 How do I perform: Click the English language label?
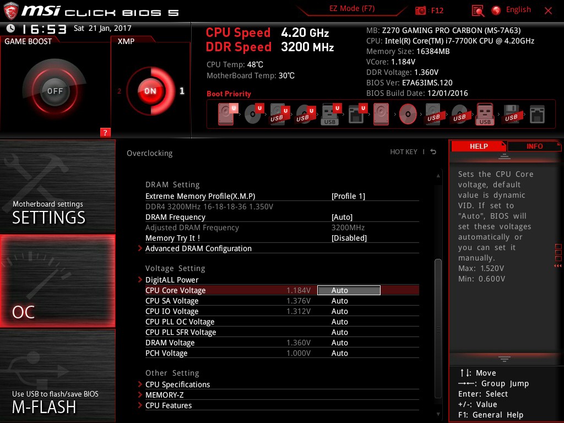(x=518, y=10)
